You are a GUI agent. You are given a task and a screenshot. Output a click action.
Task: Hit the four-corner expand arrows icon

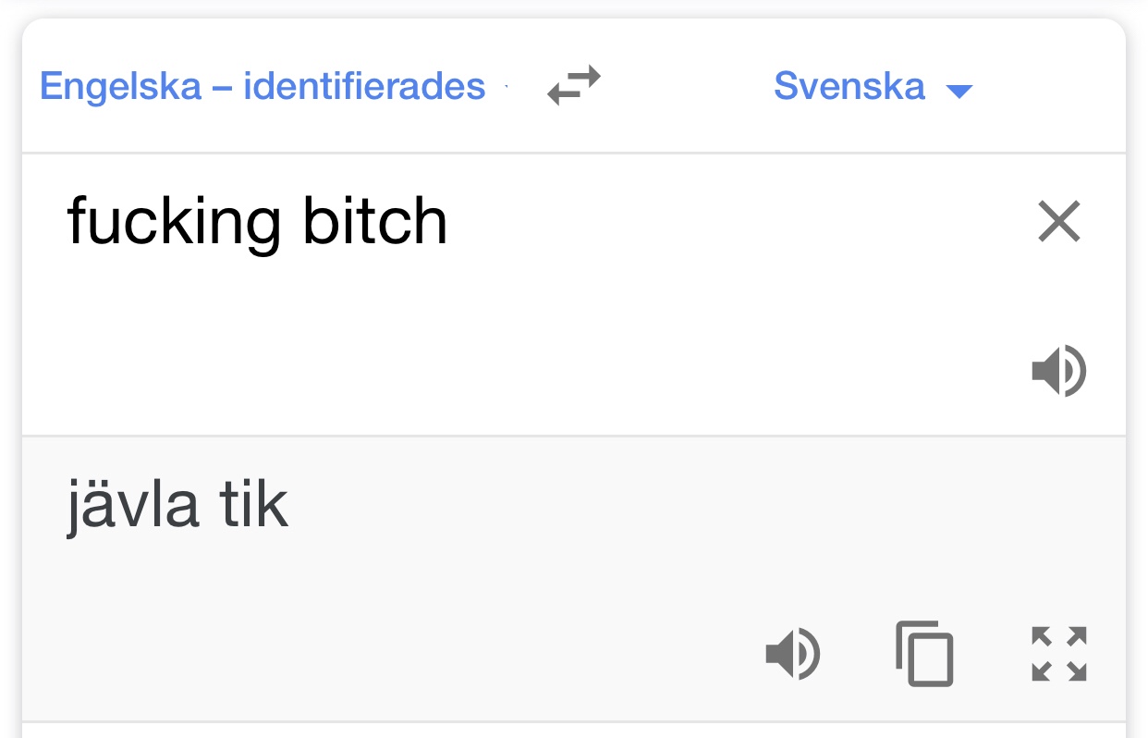pos(1059,655)
